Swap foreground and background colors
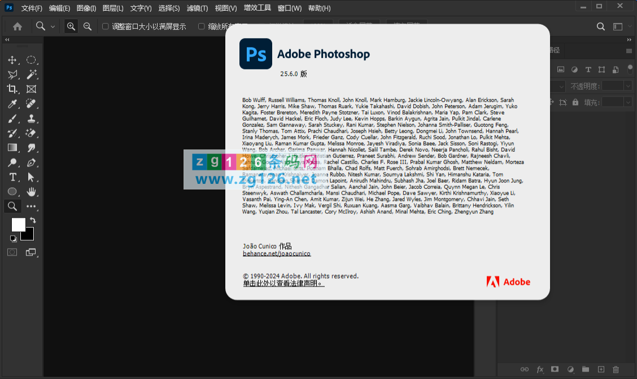The width and height of the screenshot is (637, 379). tap(33, 221)
